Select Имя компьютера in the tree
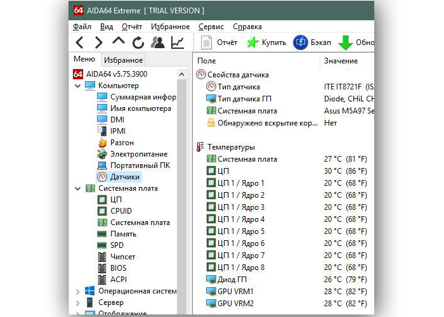 [x=141, y=108]
